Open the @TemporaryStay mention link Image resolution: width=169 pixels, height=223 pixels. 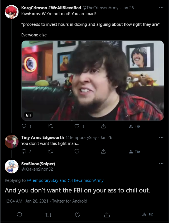click(x=43, y=180)
